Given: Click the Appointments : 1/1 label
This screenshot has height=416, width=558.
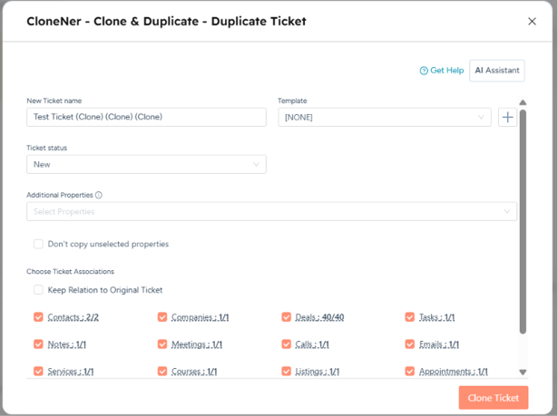Looking at the screenshot, I should coord(454,372).
